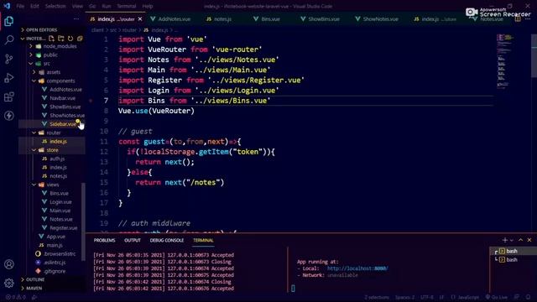Open the Accounts icon in activity bar
Image resolution: width=537 pixels, height=302 pixels.
(9, 264)
